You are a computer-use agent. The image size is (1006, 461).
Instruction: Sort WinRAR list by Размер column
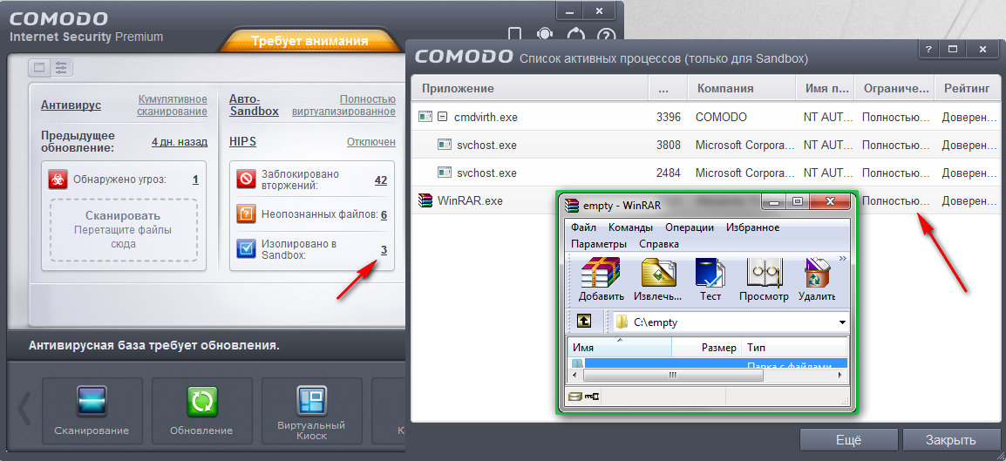pos(706,348)
